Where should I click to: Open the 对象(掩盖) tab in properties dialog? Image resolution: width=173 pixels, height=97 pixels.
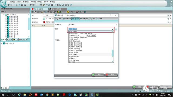tap(85, 19)
